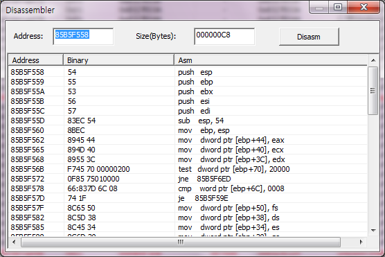The image size is (385, 257).
Task: Select row address 85B5F578
Action: click(27, 188)
